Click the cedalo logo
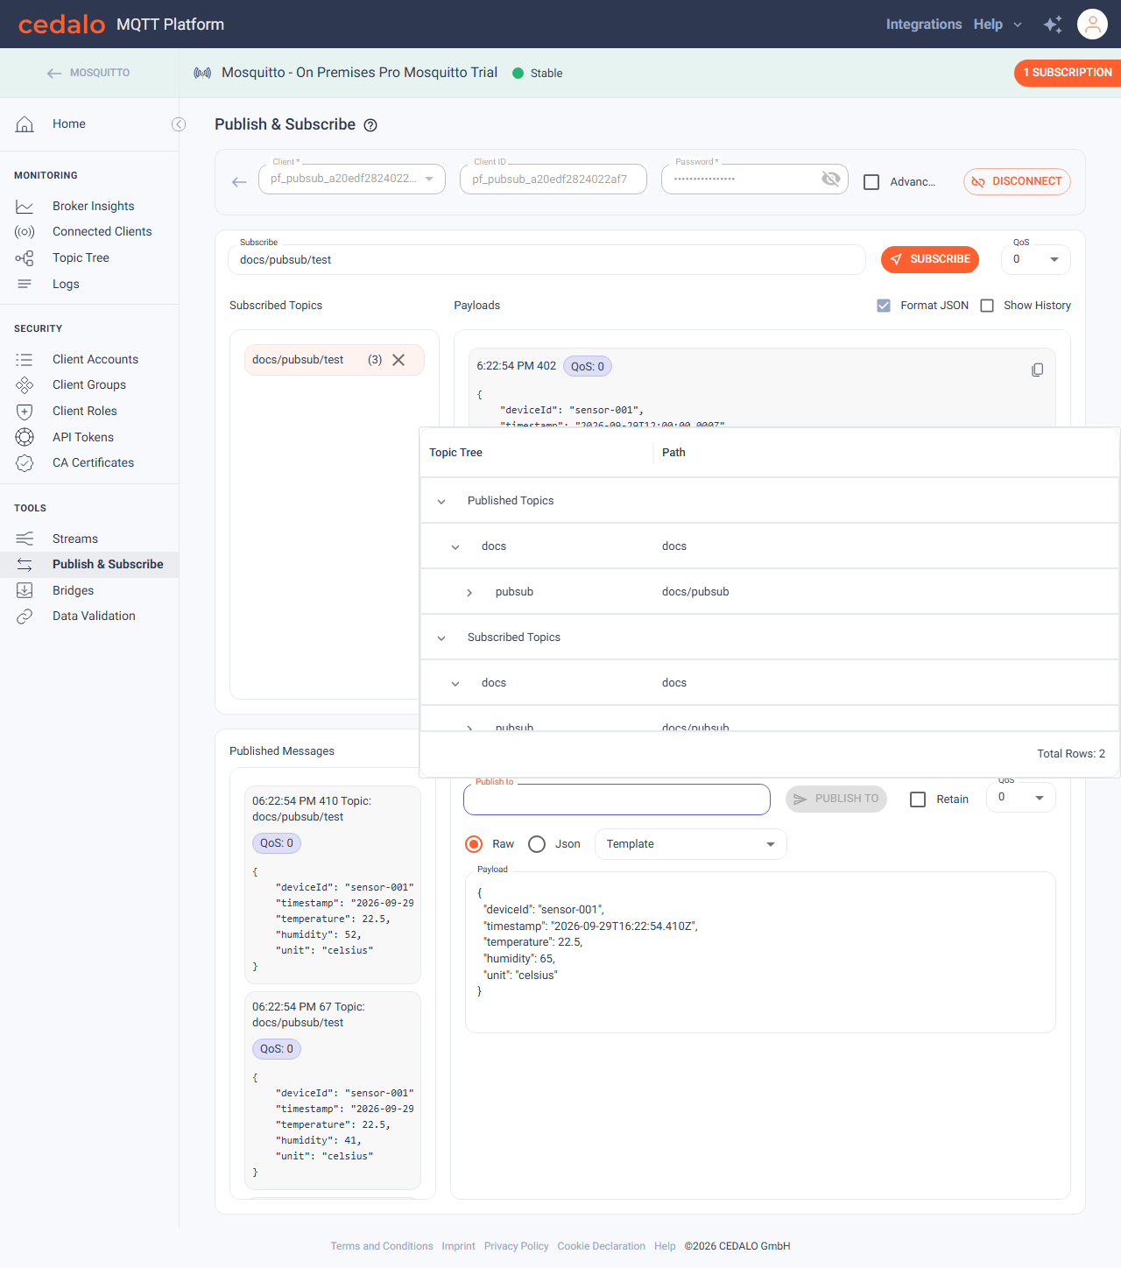 click(x=61, y=25)
